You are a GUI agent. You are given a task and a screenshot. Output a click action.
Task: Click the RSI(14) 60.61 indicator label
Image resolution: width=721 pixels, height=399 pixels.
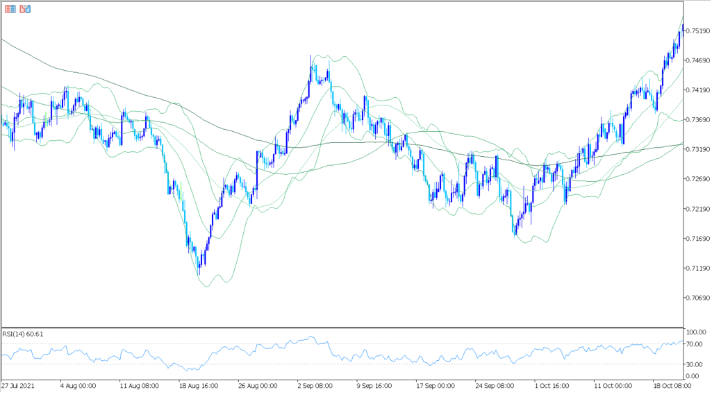[23, 334]
